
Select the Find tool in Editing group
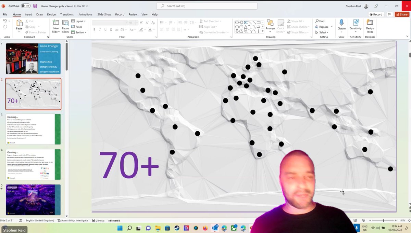point(321,21)
